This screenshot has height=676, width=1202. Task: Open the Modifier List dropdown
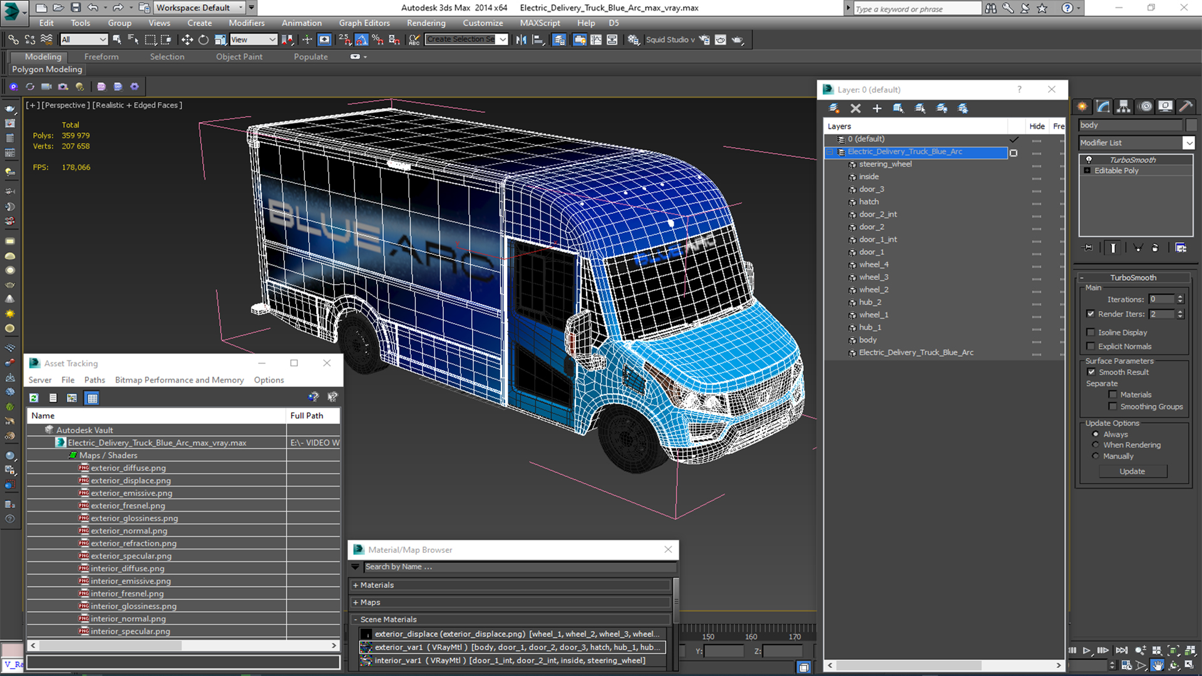tap(1188, 143)
